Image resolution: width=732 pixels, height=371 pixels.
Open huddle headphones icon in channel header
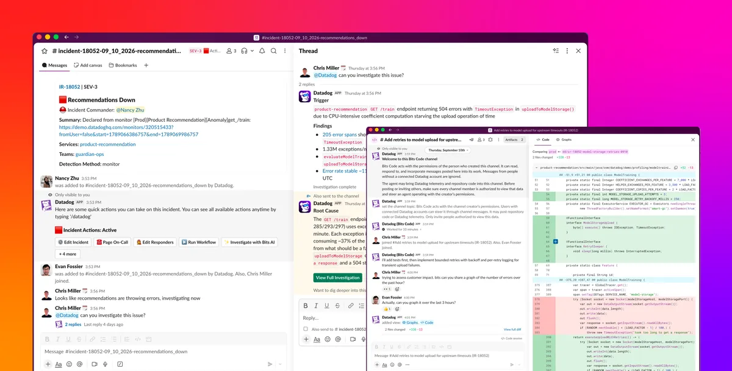pyautogui.click(x=245, y=51)
